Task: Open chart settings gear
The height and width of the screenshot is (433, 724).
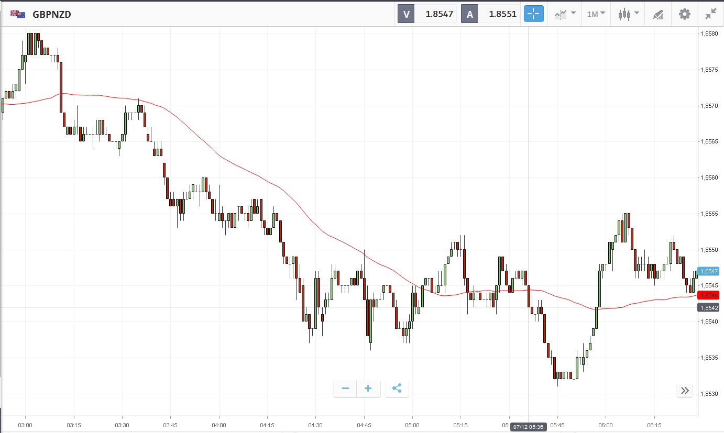Action: point(685,14)
